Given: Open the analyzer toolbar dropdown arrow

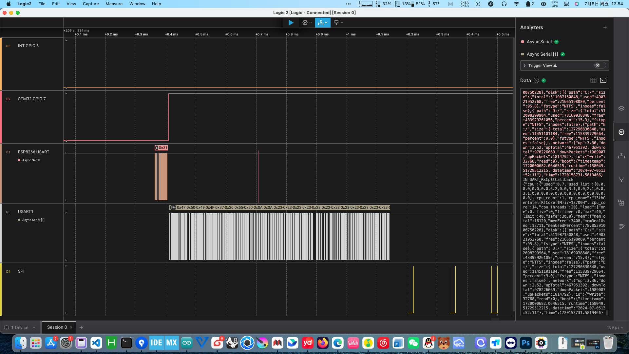Looking at the screenshot, I should (311, 23).
